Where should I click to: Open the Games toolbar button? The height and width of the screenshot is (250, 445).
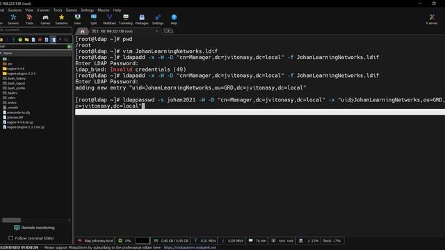[x=45, y=19]
